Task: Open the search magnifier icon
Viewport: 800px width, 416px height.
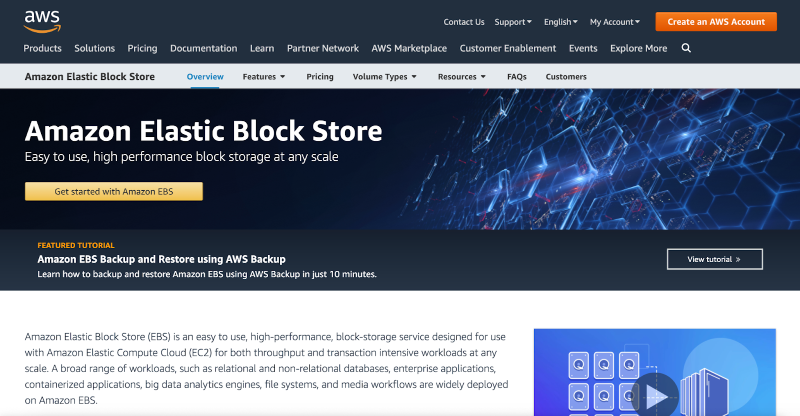Action: 686,48
